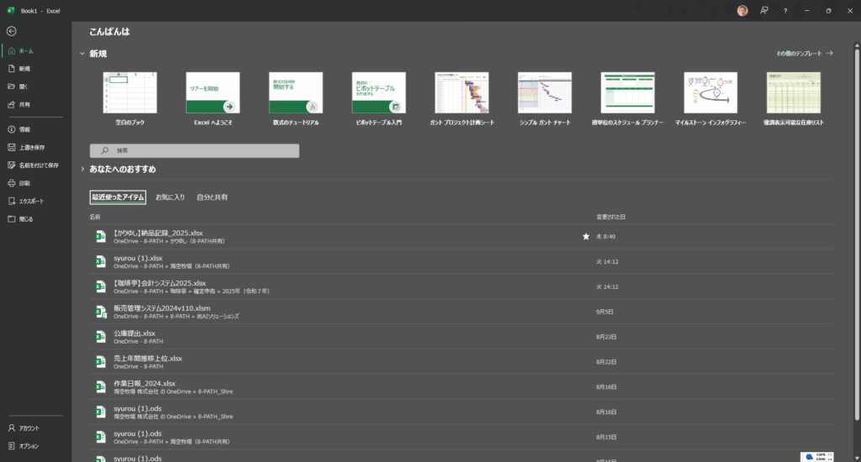Click the vertical scrollbar on the right
Screen dimensions: 861x462
click(857, 235)
